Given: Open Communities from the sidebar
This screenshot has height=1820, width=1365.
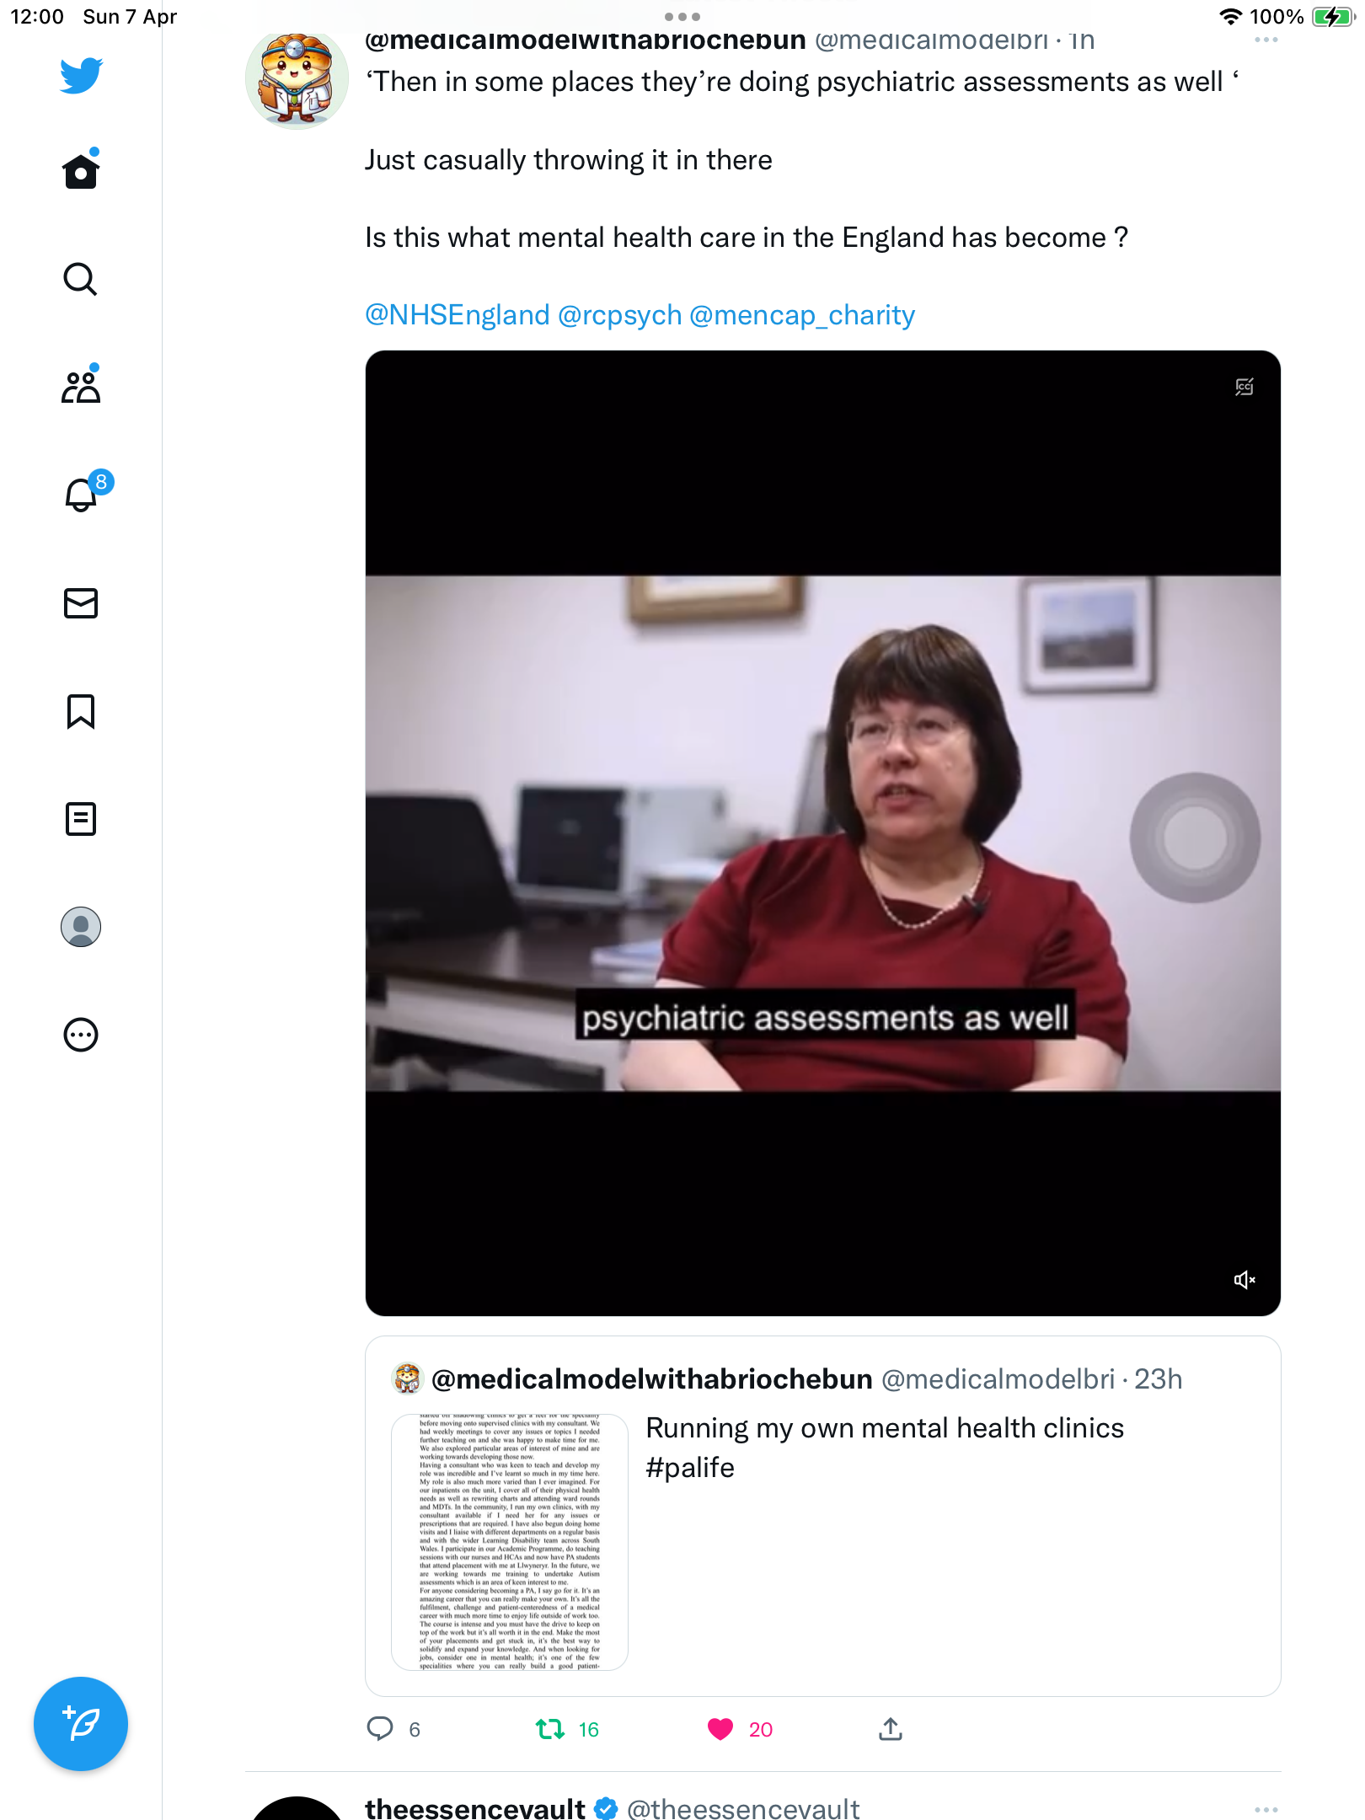Looking at the screenshot, I should point(81,385).
